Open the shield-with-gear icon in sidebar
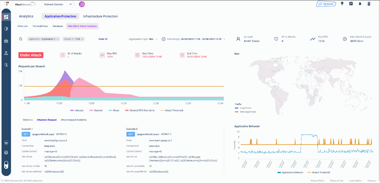This screenshot has width=380, height=183. click(x=6, y=65)
